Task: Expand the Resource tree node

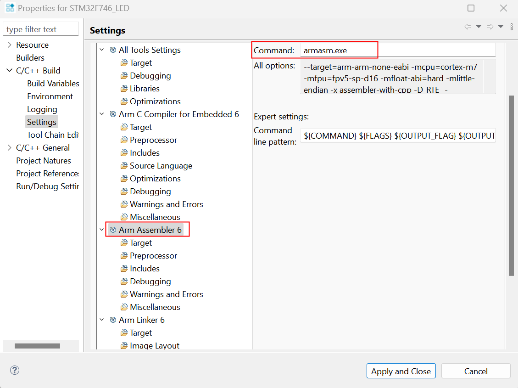Action: 9,45
